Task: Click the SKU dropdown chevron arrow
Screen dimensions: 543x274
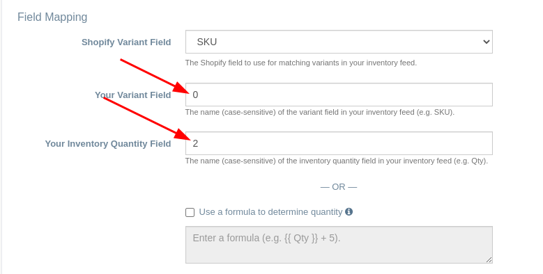Action: [487, 42]
